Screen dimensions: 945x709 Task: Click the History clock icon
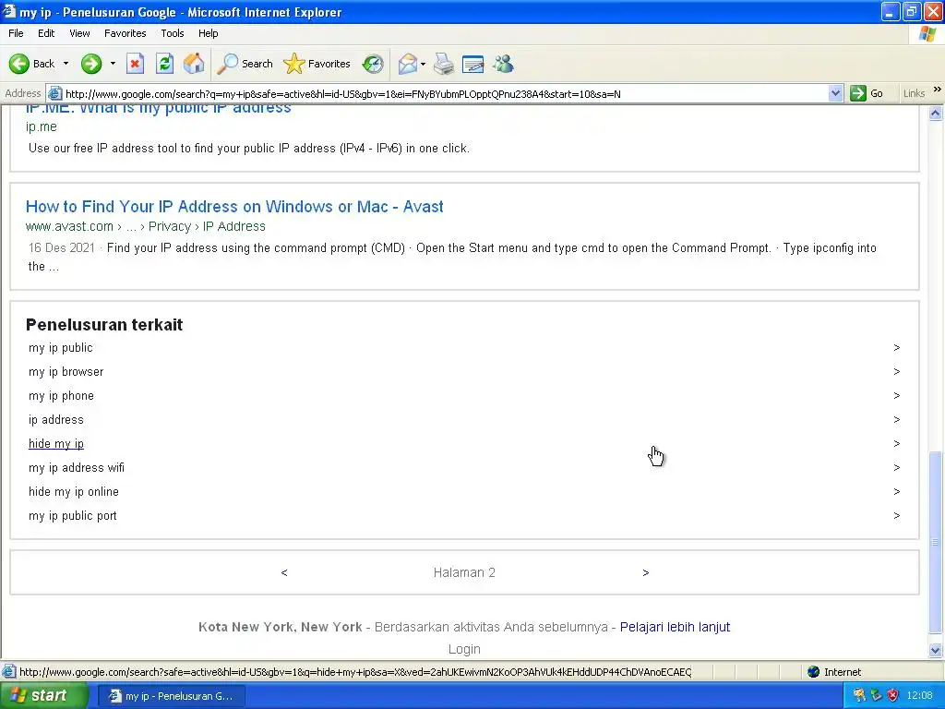click(x=373, y=64)
